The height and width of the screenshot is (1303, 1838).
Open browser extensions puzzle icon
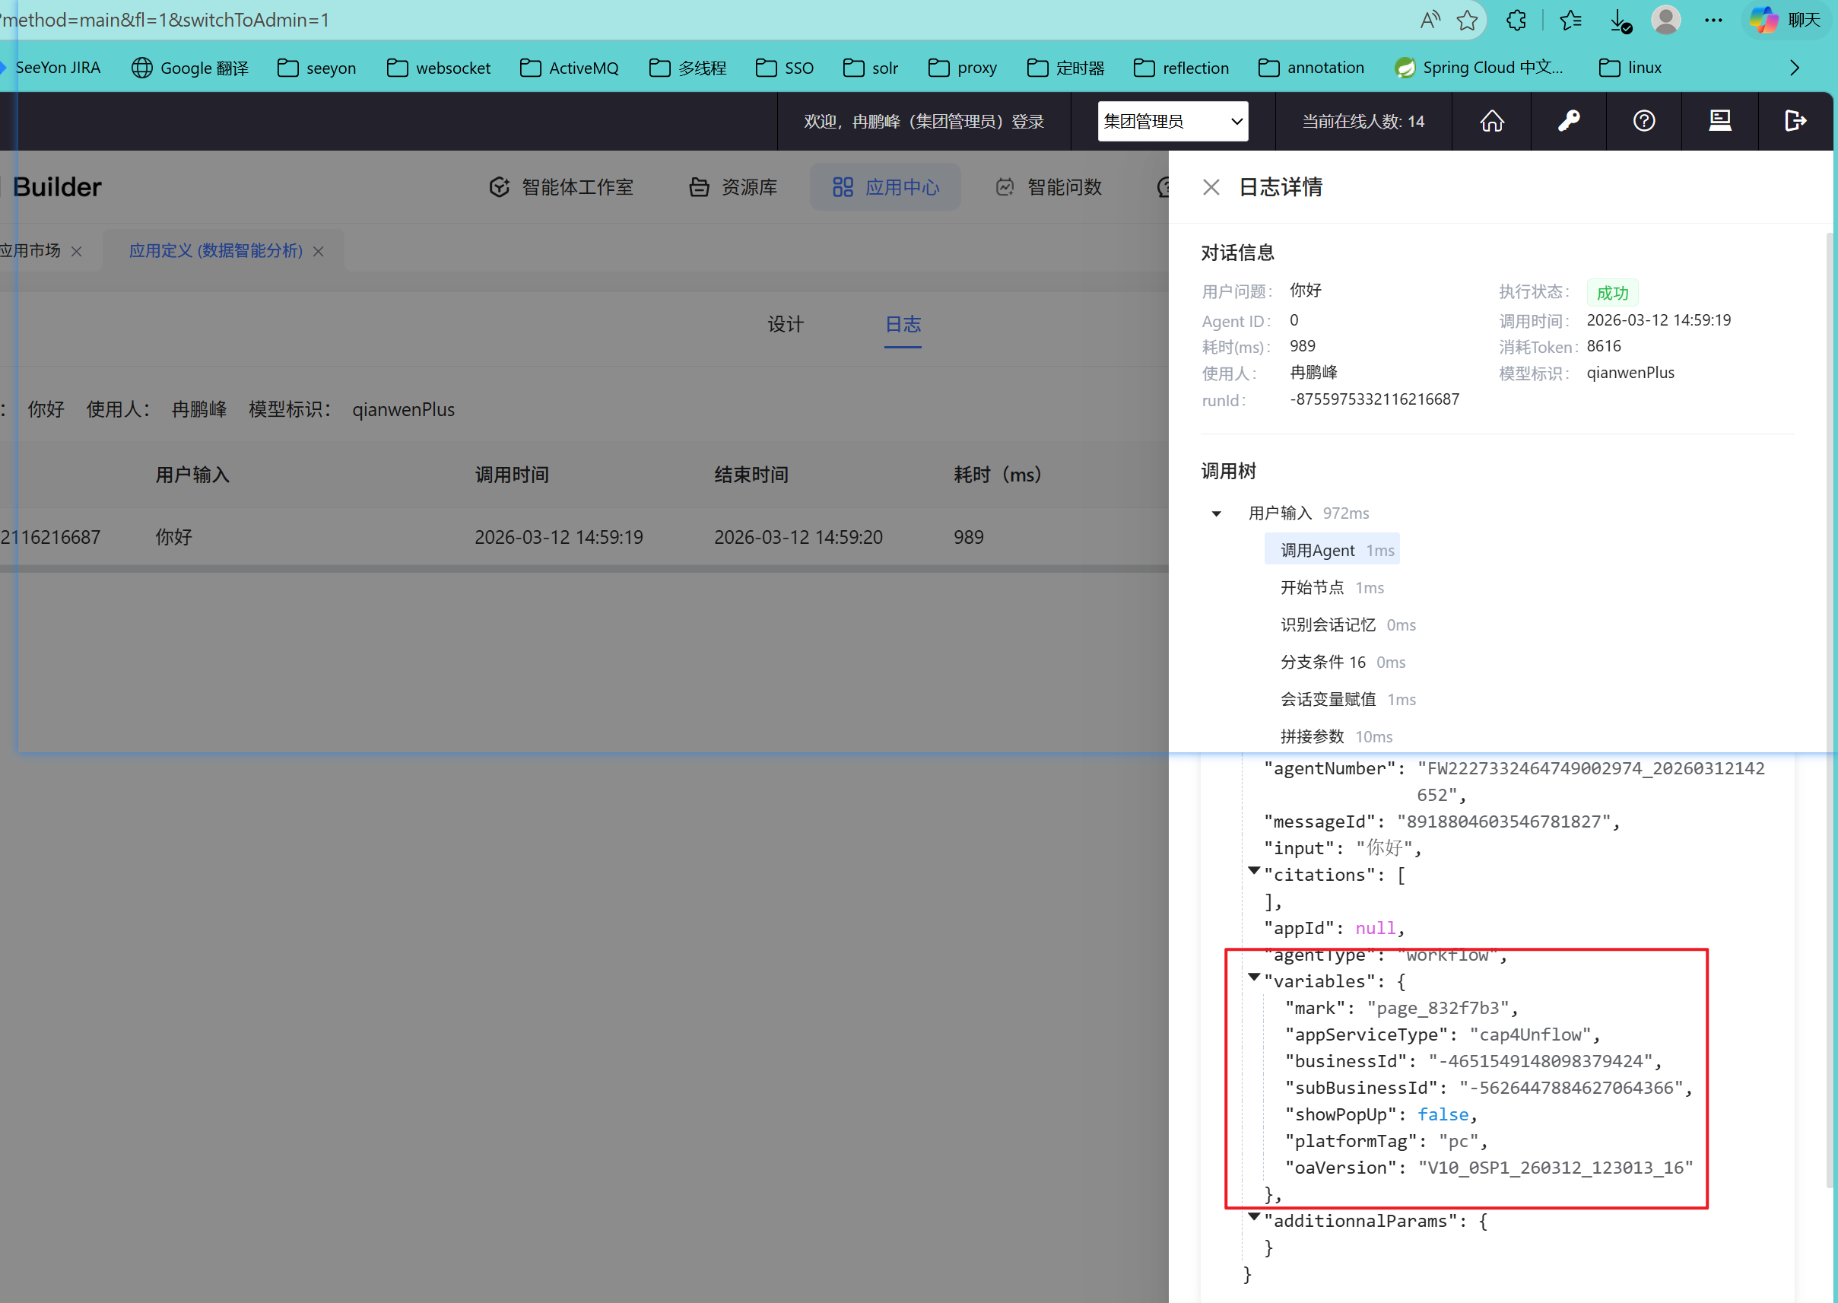1516,20
